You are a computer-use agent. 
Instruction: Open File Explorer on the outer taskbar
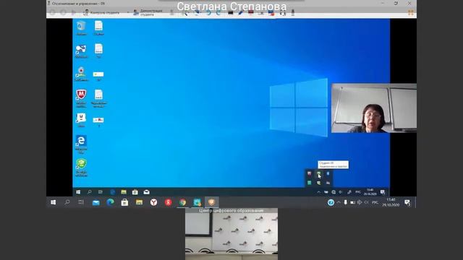(139, 202)
